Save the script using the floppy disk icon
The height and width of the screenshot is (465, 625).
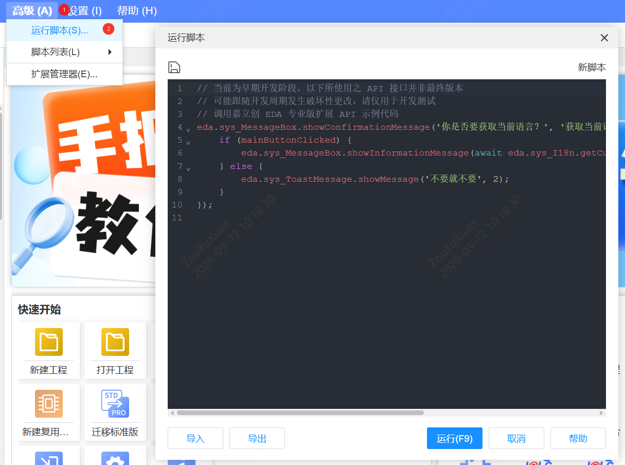(x=174, y=67)
